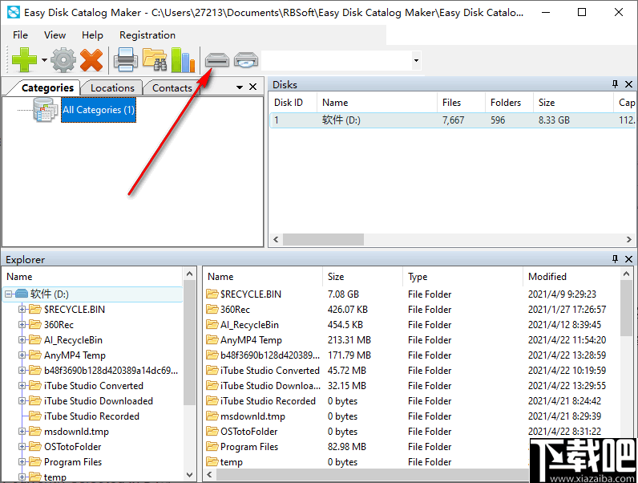Select the All Categories (1) tree item
The width and height of the screenshot is (638, 483).
pyautogui.click(x=99, y=110)
